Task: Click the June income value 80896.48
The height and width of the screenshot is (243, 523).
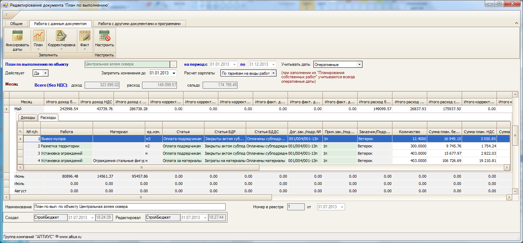Action: pyautogui.click(x=61, y=176)
